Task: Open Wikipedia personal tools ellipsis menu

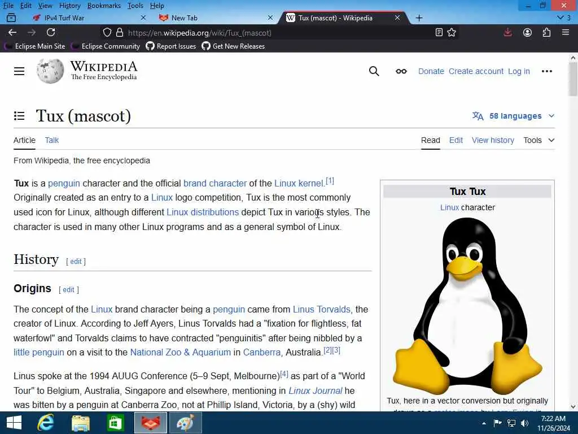Action: pyautogui.click(x=546, y=71)
